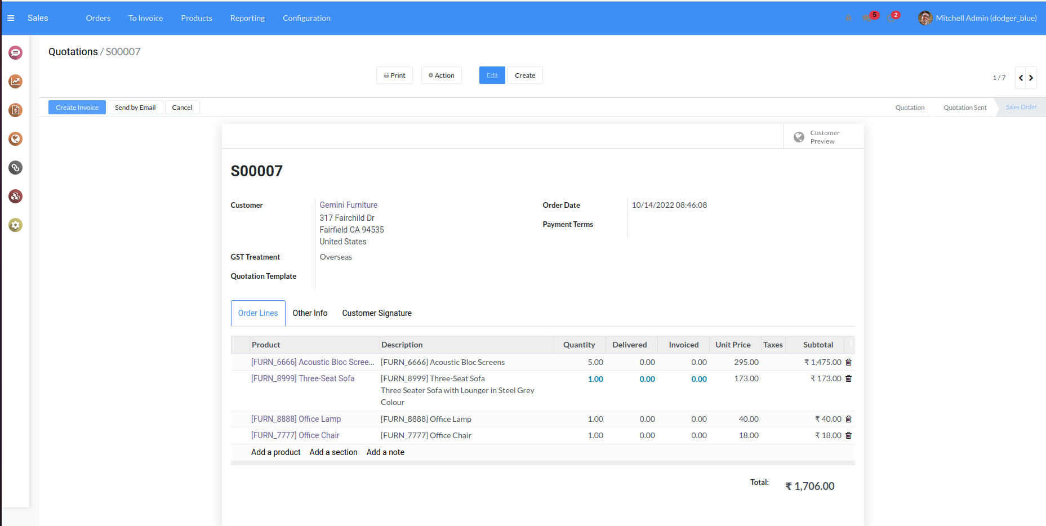The image size is (1046, 526).
Task: Open the Settings gear sidebar icon
Action: tap(15, 225)
